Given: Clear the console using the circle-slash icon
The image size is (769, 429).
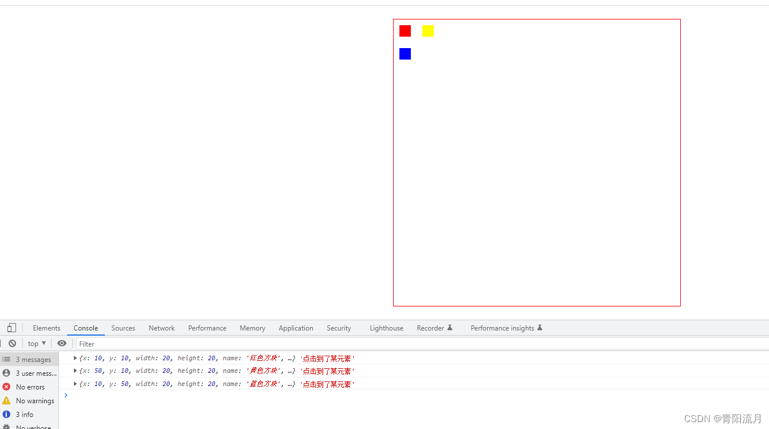Looking at the screenshot, I should click(12, 343).
